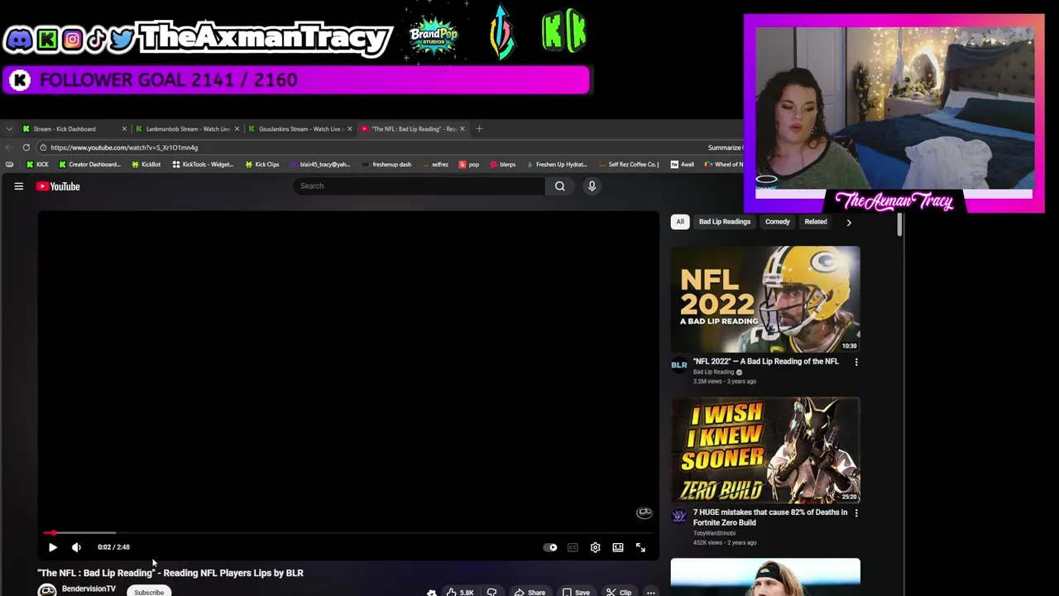Open the Bad Lip Reading channel avatar
Image resolution: width=1059 pixels, height=596 pixels.
(x=679, y=364)
